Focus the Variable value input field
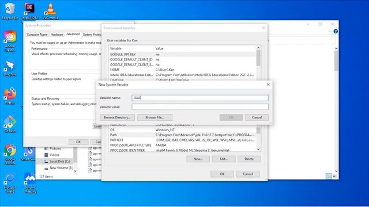This screenshot has width=369, height=207. (x=200, y=107)
